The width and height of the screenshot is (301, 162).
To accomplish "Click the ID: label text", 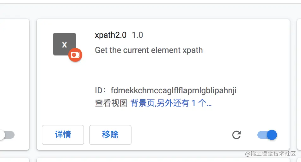I will click(101, 91).
